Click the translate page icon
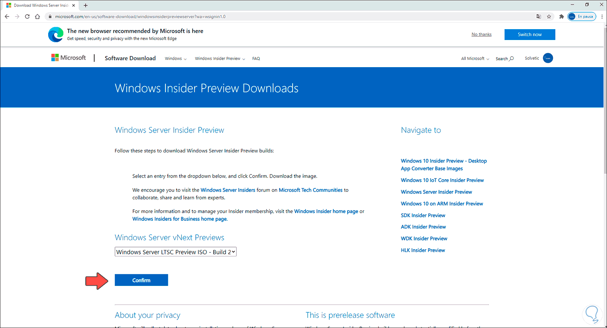Viewport: 607px width, 328px height. pos(539,17)
